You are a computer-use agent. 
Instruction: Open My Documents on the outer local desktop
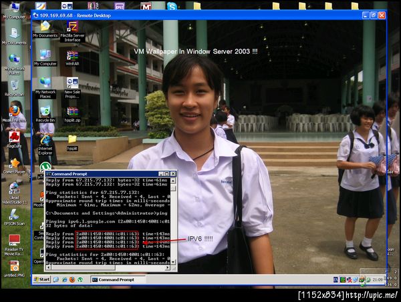coord(14,36)
